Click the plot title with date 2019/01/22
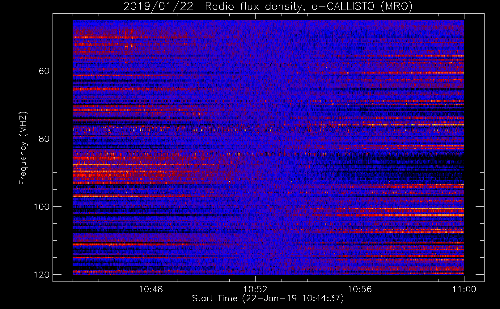Screen dimensions: 500x309 (268, 6)
